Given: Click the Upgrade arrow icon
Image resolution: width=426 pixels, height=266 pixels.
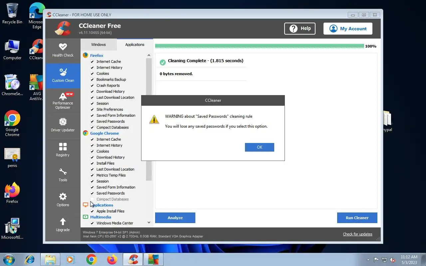Looking at the screenshot, I should (63, 221).
